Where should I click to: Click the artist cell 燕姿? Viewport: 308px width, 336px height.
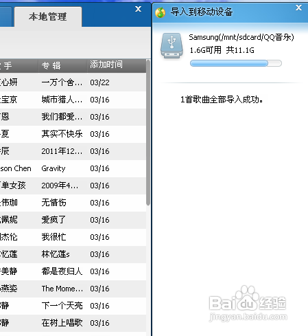(x=9, y=289)
